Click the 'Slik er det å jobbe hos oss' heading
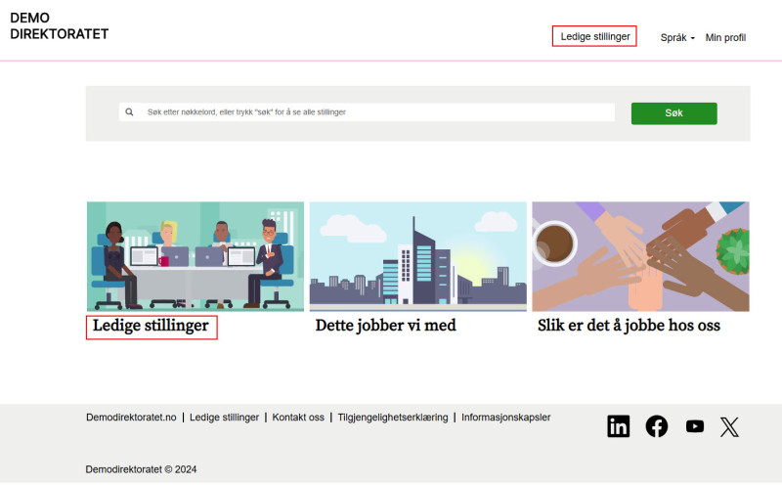 pos(629,326)
